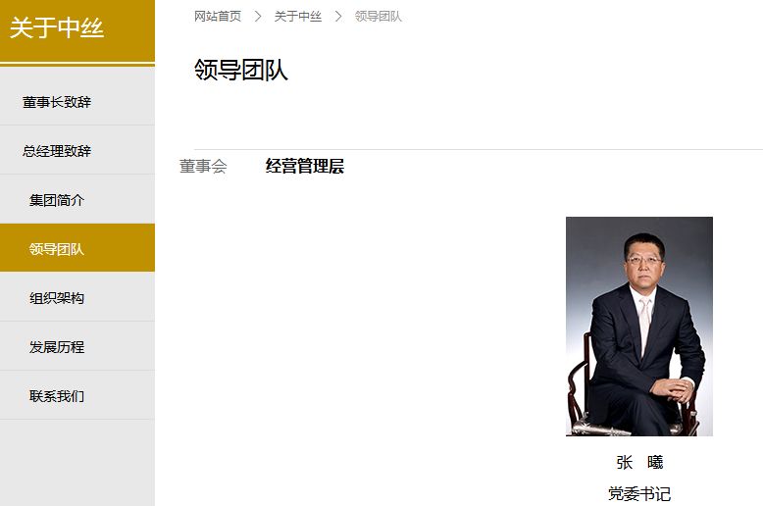Click 关于中丝 breadcrumb link
Screen dimensions: 763x506
[x=298, y=17]
